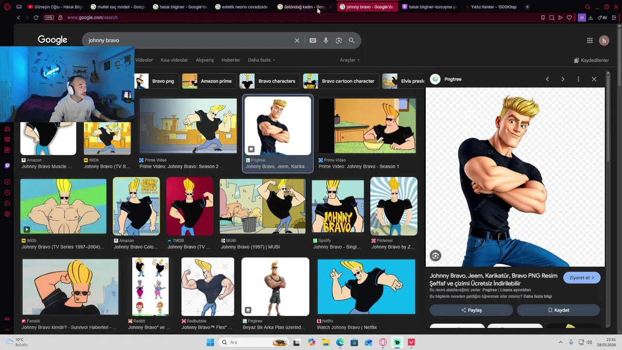The height and width of the screenshot is (350, 622).
Task: Select the 'Haberler' search filter
Action: click(x=231, y=60)
